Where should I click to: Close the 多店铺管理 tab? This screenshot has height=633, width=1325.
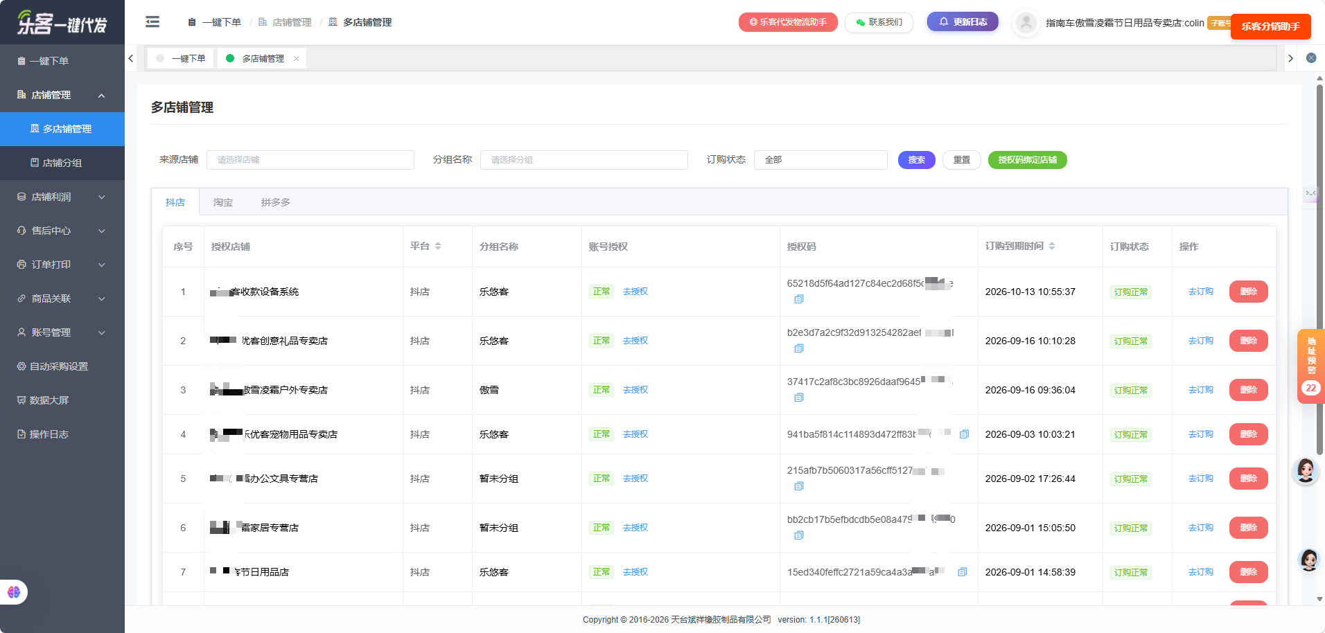(297, 59)
